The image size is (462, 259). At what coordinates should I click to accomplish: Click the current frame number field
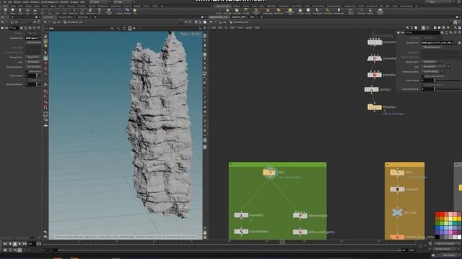[31, 244]
